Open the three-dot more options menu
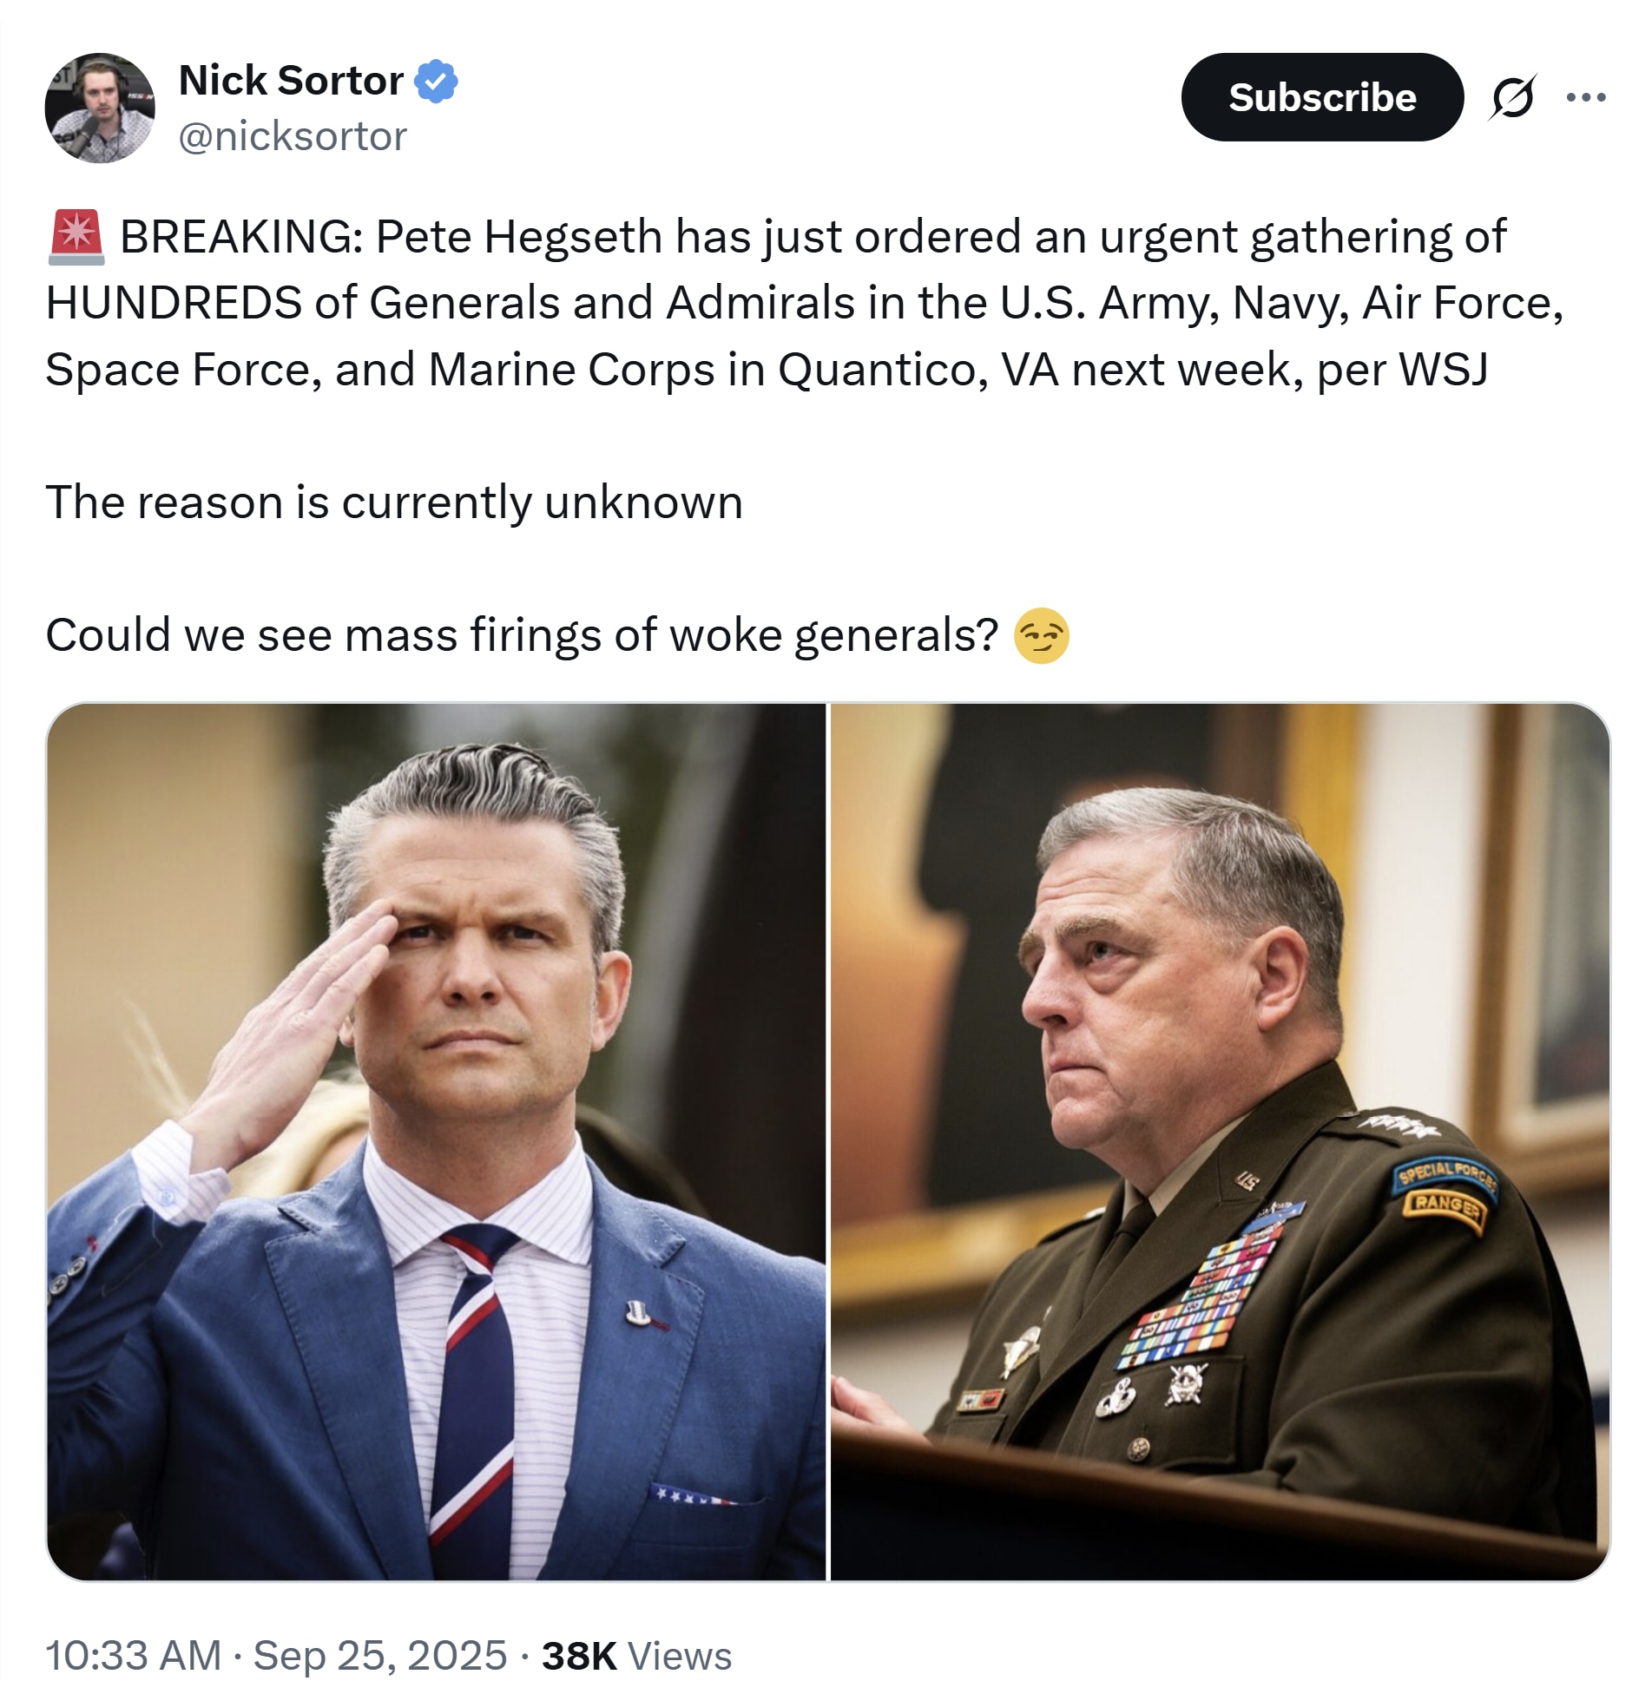Image resolution: width=1652 pixels, height=1681 pixels. pos(1585,97)
